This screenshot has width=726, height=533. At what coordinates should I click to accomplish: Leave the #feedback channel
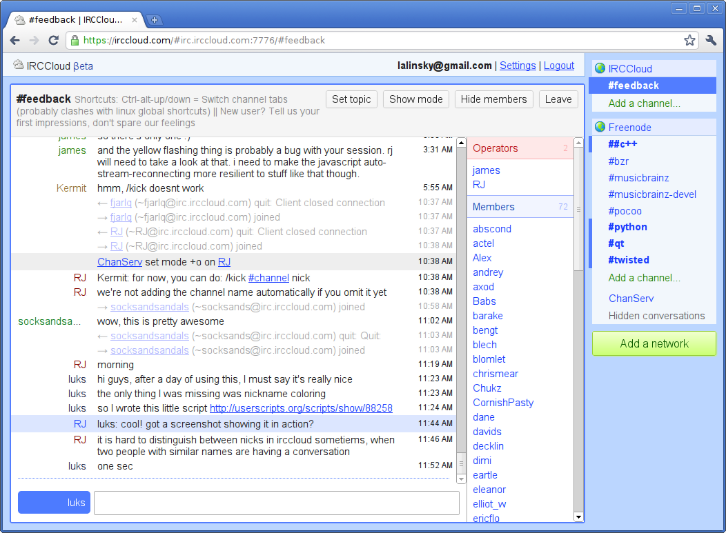pos(558,99)
